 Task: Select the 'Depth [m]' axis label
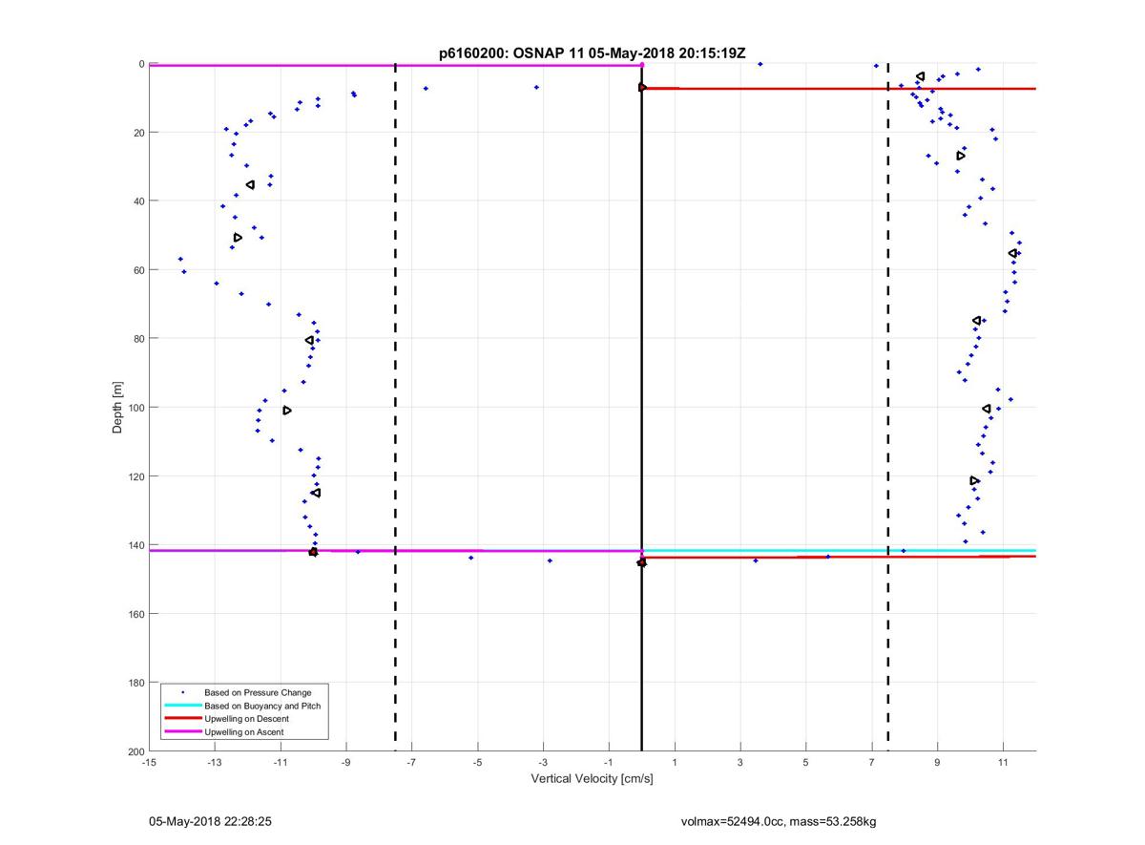pos(118,407)
